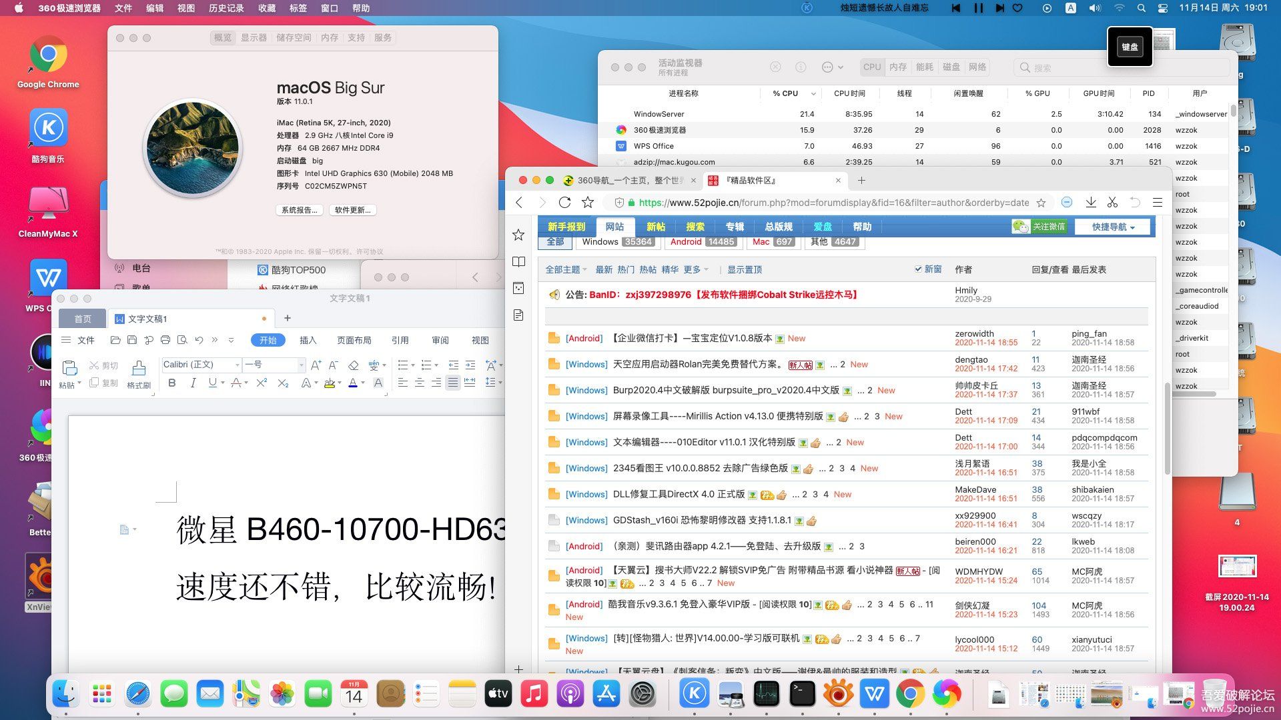Expand the Paste options dropdown arrow

coord(79,383)
